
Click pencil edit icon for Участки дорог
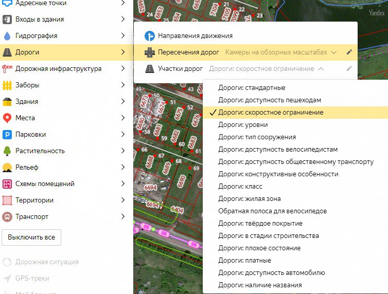click(349, 69)
